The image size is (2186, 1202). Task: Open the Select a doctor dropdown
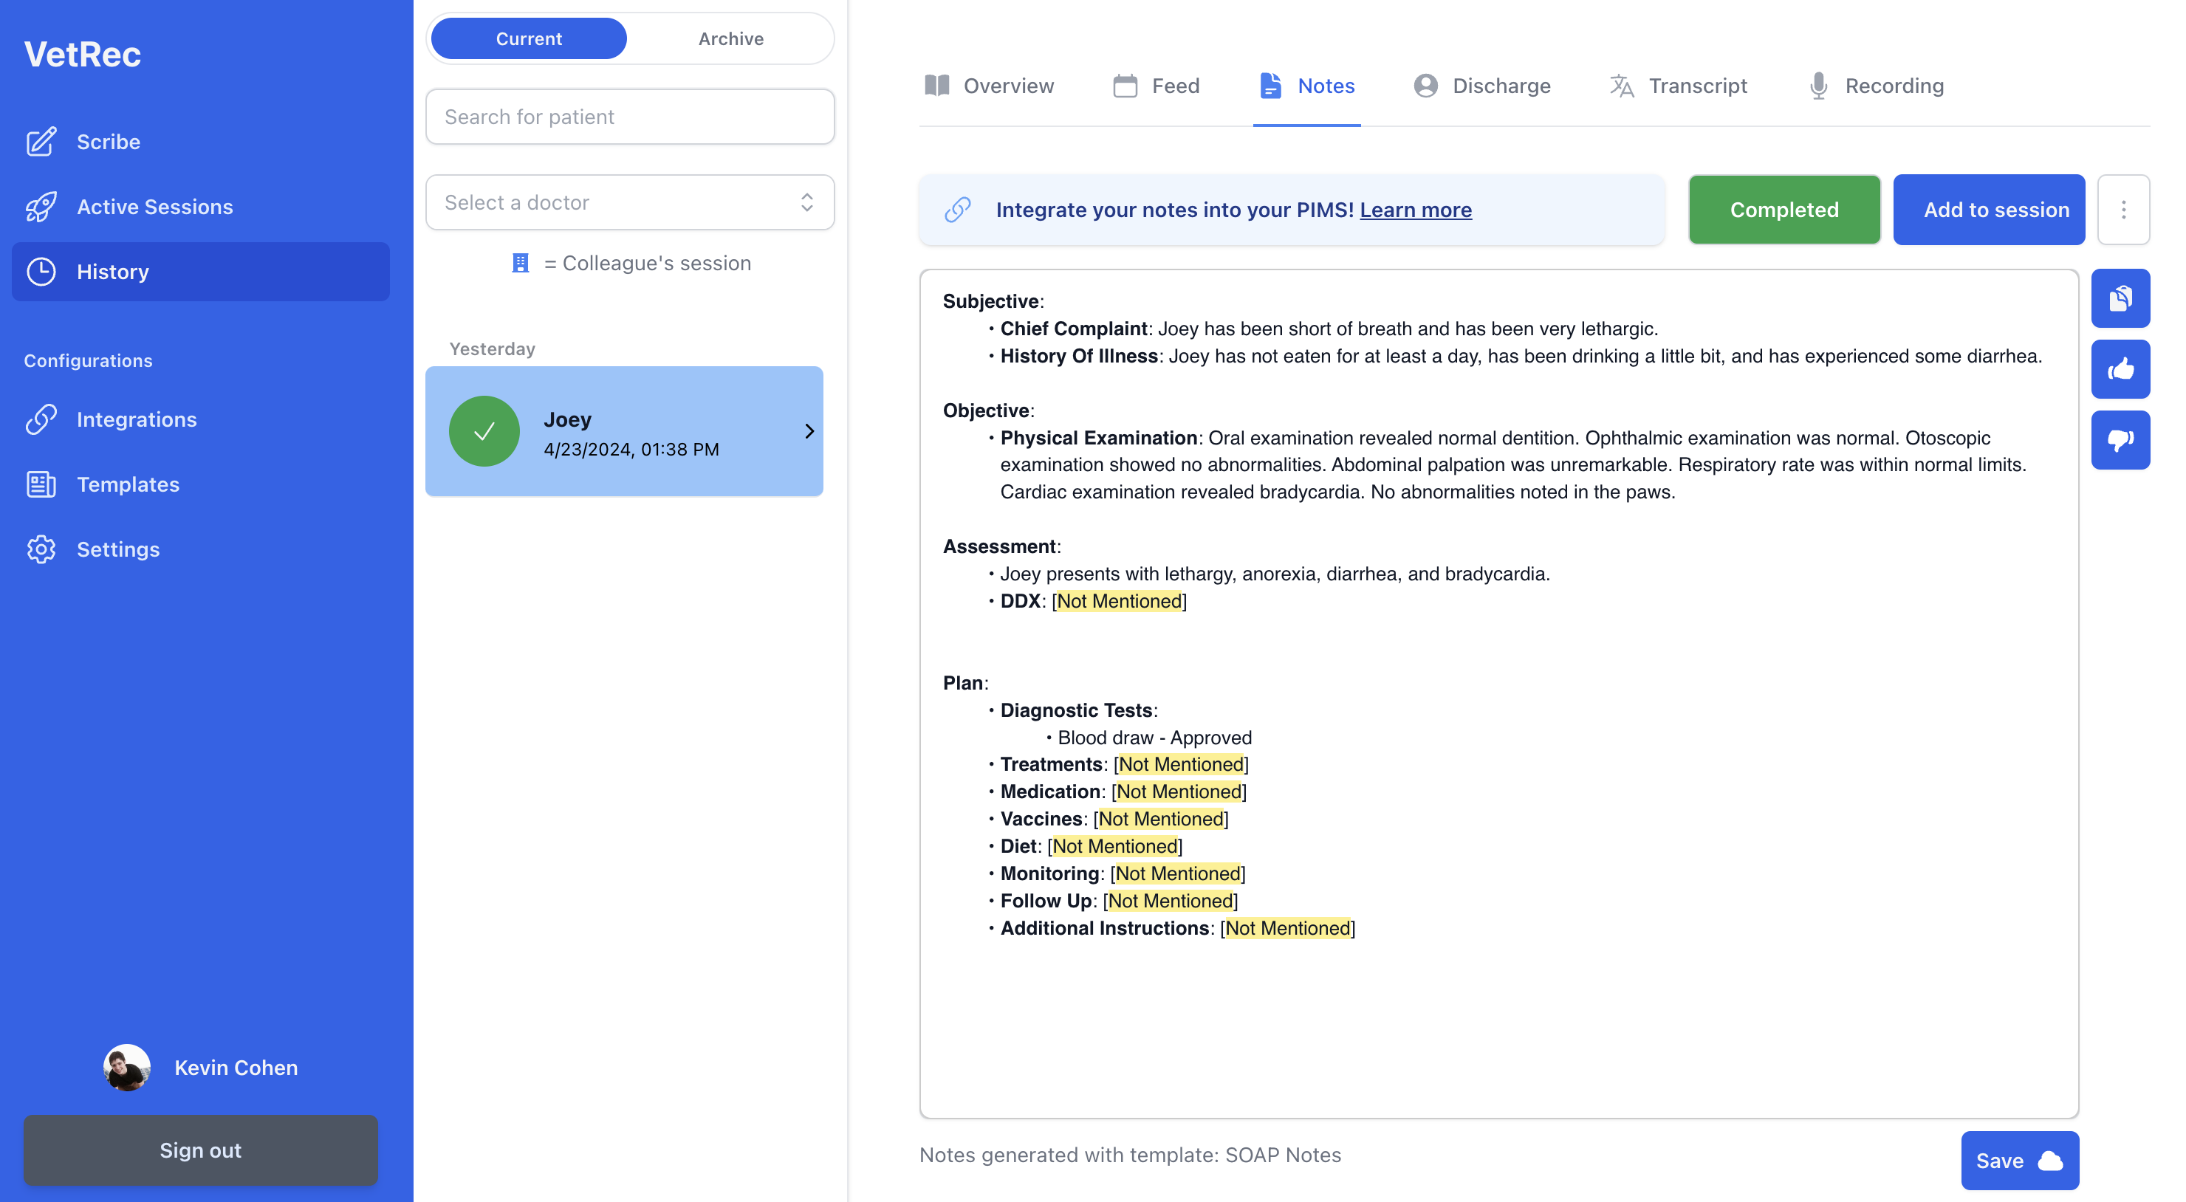pyautogui.click(x=630, y=203)
